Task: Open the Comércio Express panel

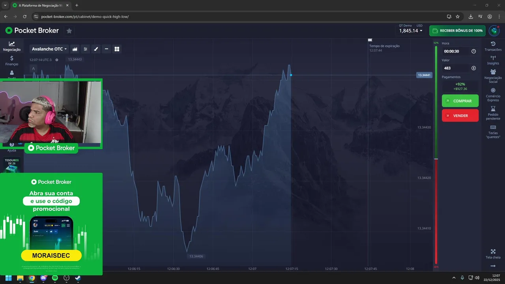Action: (x=493, y=95)
